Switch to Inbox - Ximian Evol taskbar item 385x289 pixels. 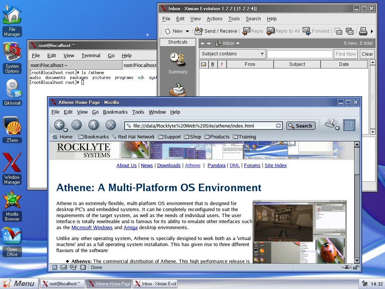[x=155, y=284]
